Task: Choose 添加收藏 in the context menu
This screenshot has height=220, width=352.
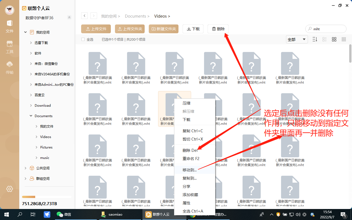Action: tap(195, 195)
